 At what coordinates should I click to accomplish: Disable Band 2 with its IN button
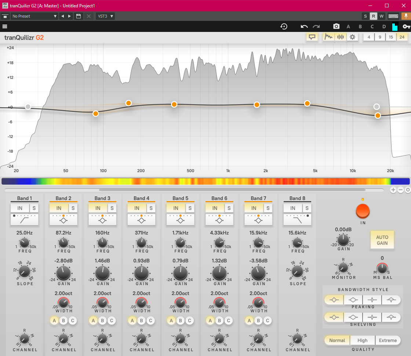click(x=59, y=208)
